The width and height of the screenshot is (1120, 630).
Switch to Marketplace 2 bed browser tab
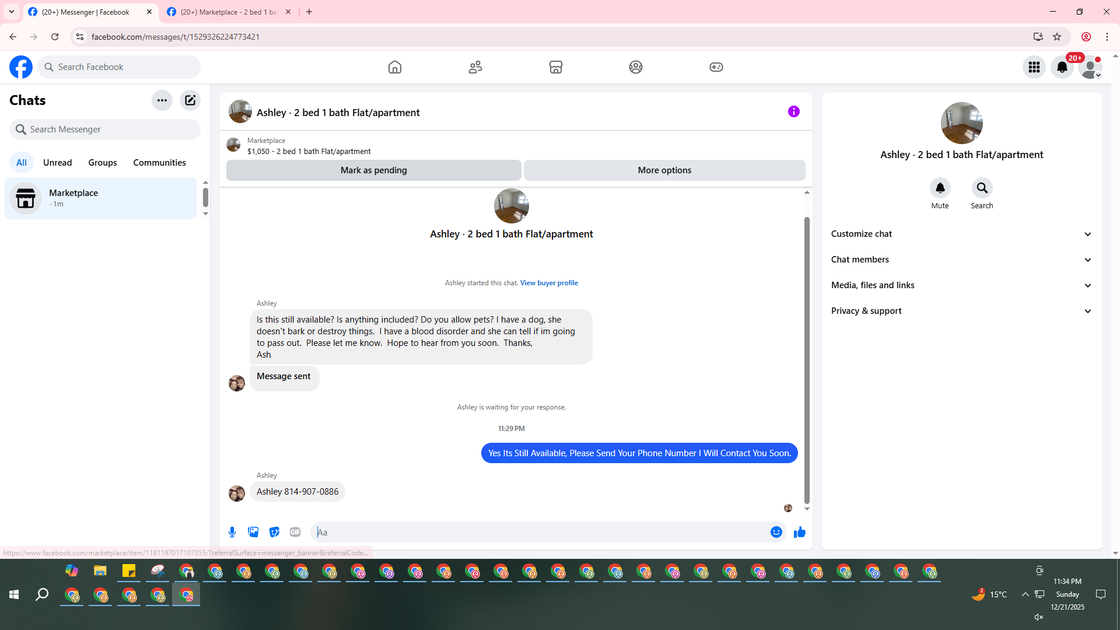coord(229,12)
